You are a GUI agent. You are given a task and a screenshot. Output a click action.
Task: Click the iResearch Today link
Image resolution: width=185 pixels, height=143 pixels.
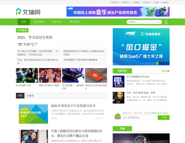160,113
